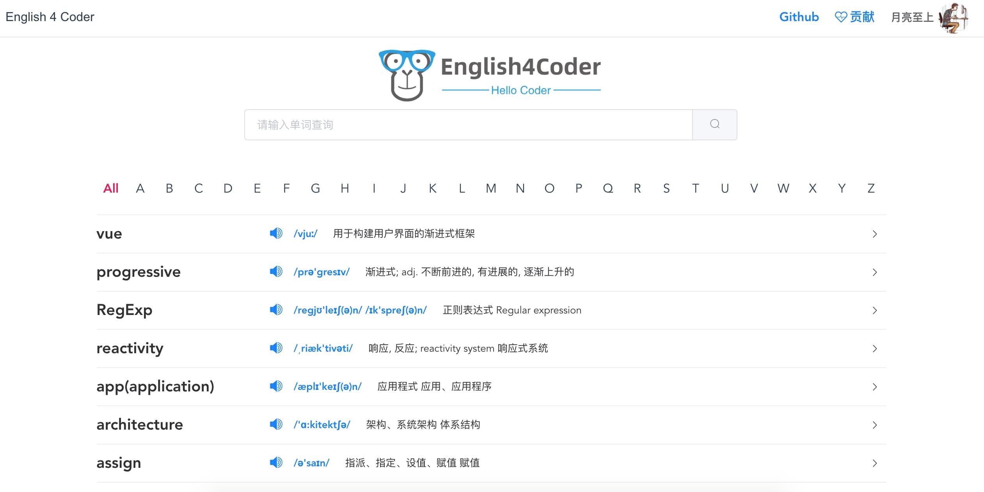Play pronunciation of "architecture"
This screenshot has height=492, width=984.
point(276,424)
